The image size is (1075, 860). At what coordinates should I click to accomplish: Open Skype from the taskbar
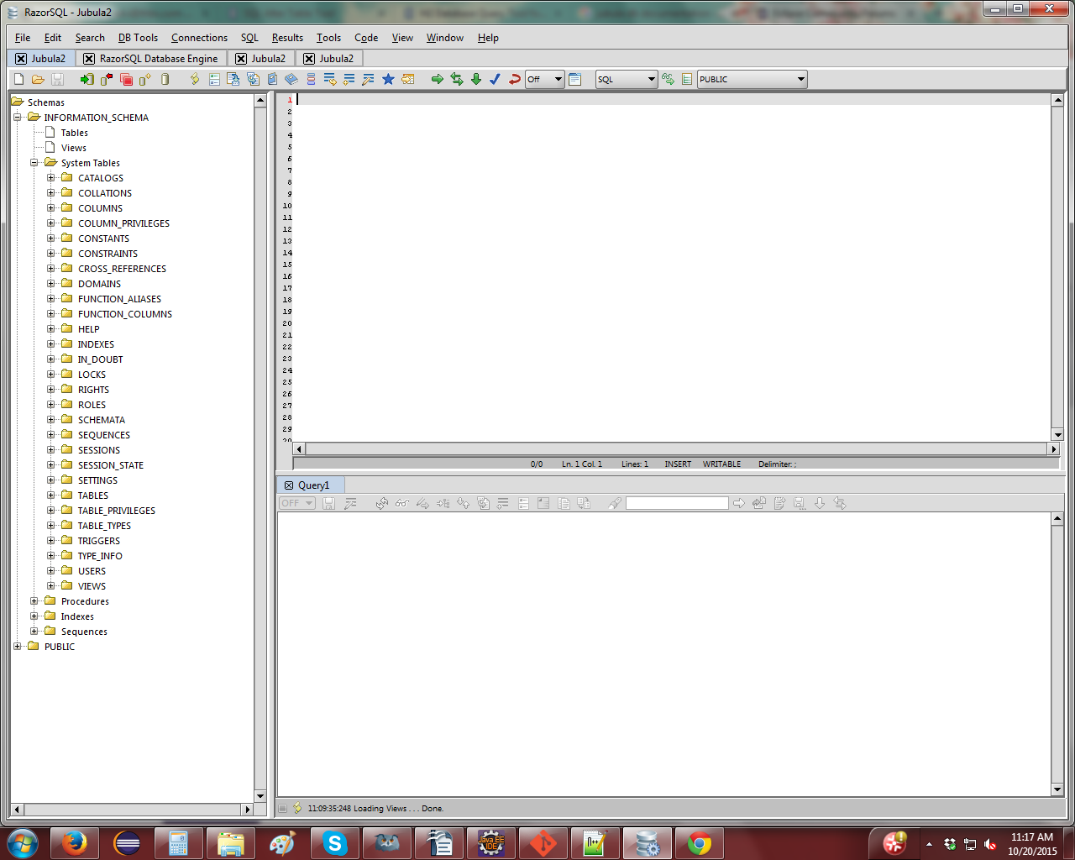point(334,842)
